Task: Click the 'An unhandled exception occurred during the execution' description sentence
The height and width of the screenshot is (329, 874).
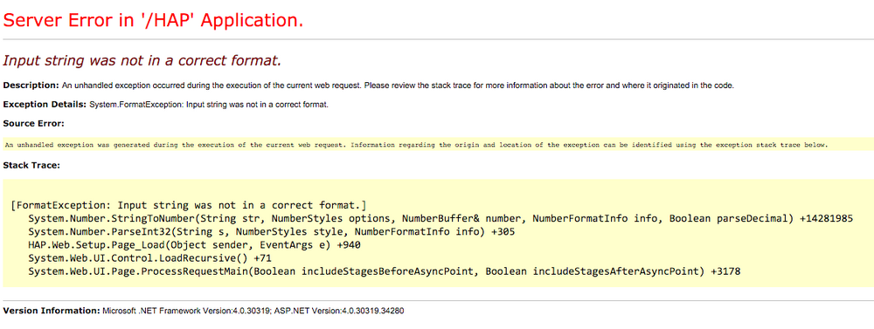Action: tap(398, 86)
